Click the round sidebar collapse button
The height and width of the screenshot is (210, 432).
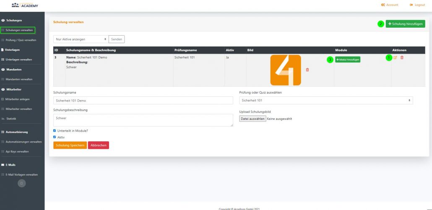point(22,183)
